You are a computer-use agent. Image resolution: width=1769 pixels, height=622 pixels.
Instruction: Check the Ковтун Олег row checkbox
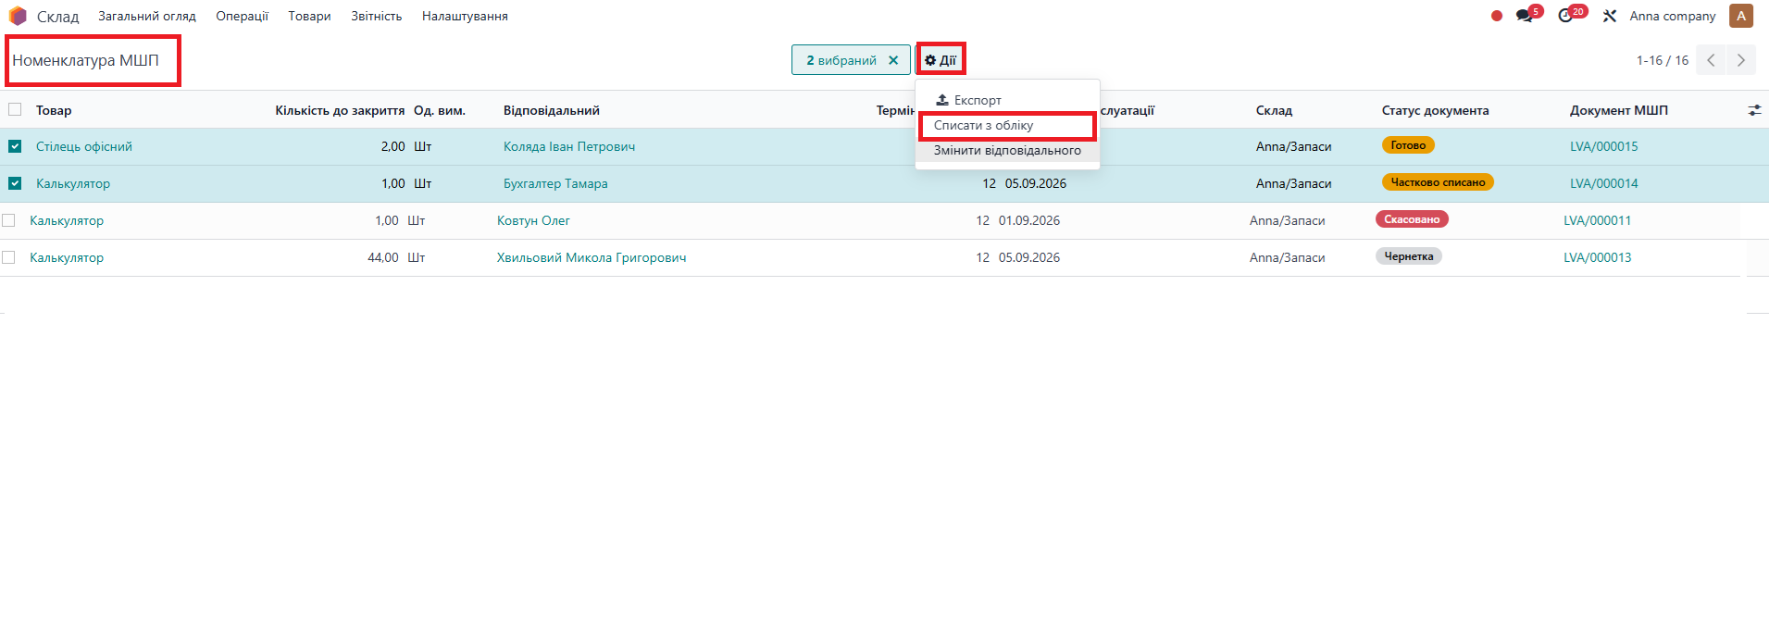pos(9,220)
